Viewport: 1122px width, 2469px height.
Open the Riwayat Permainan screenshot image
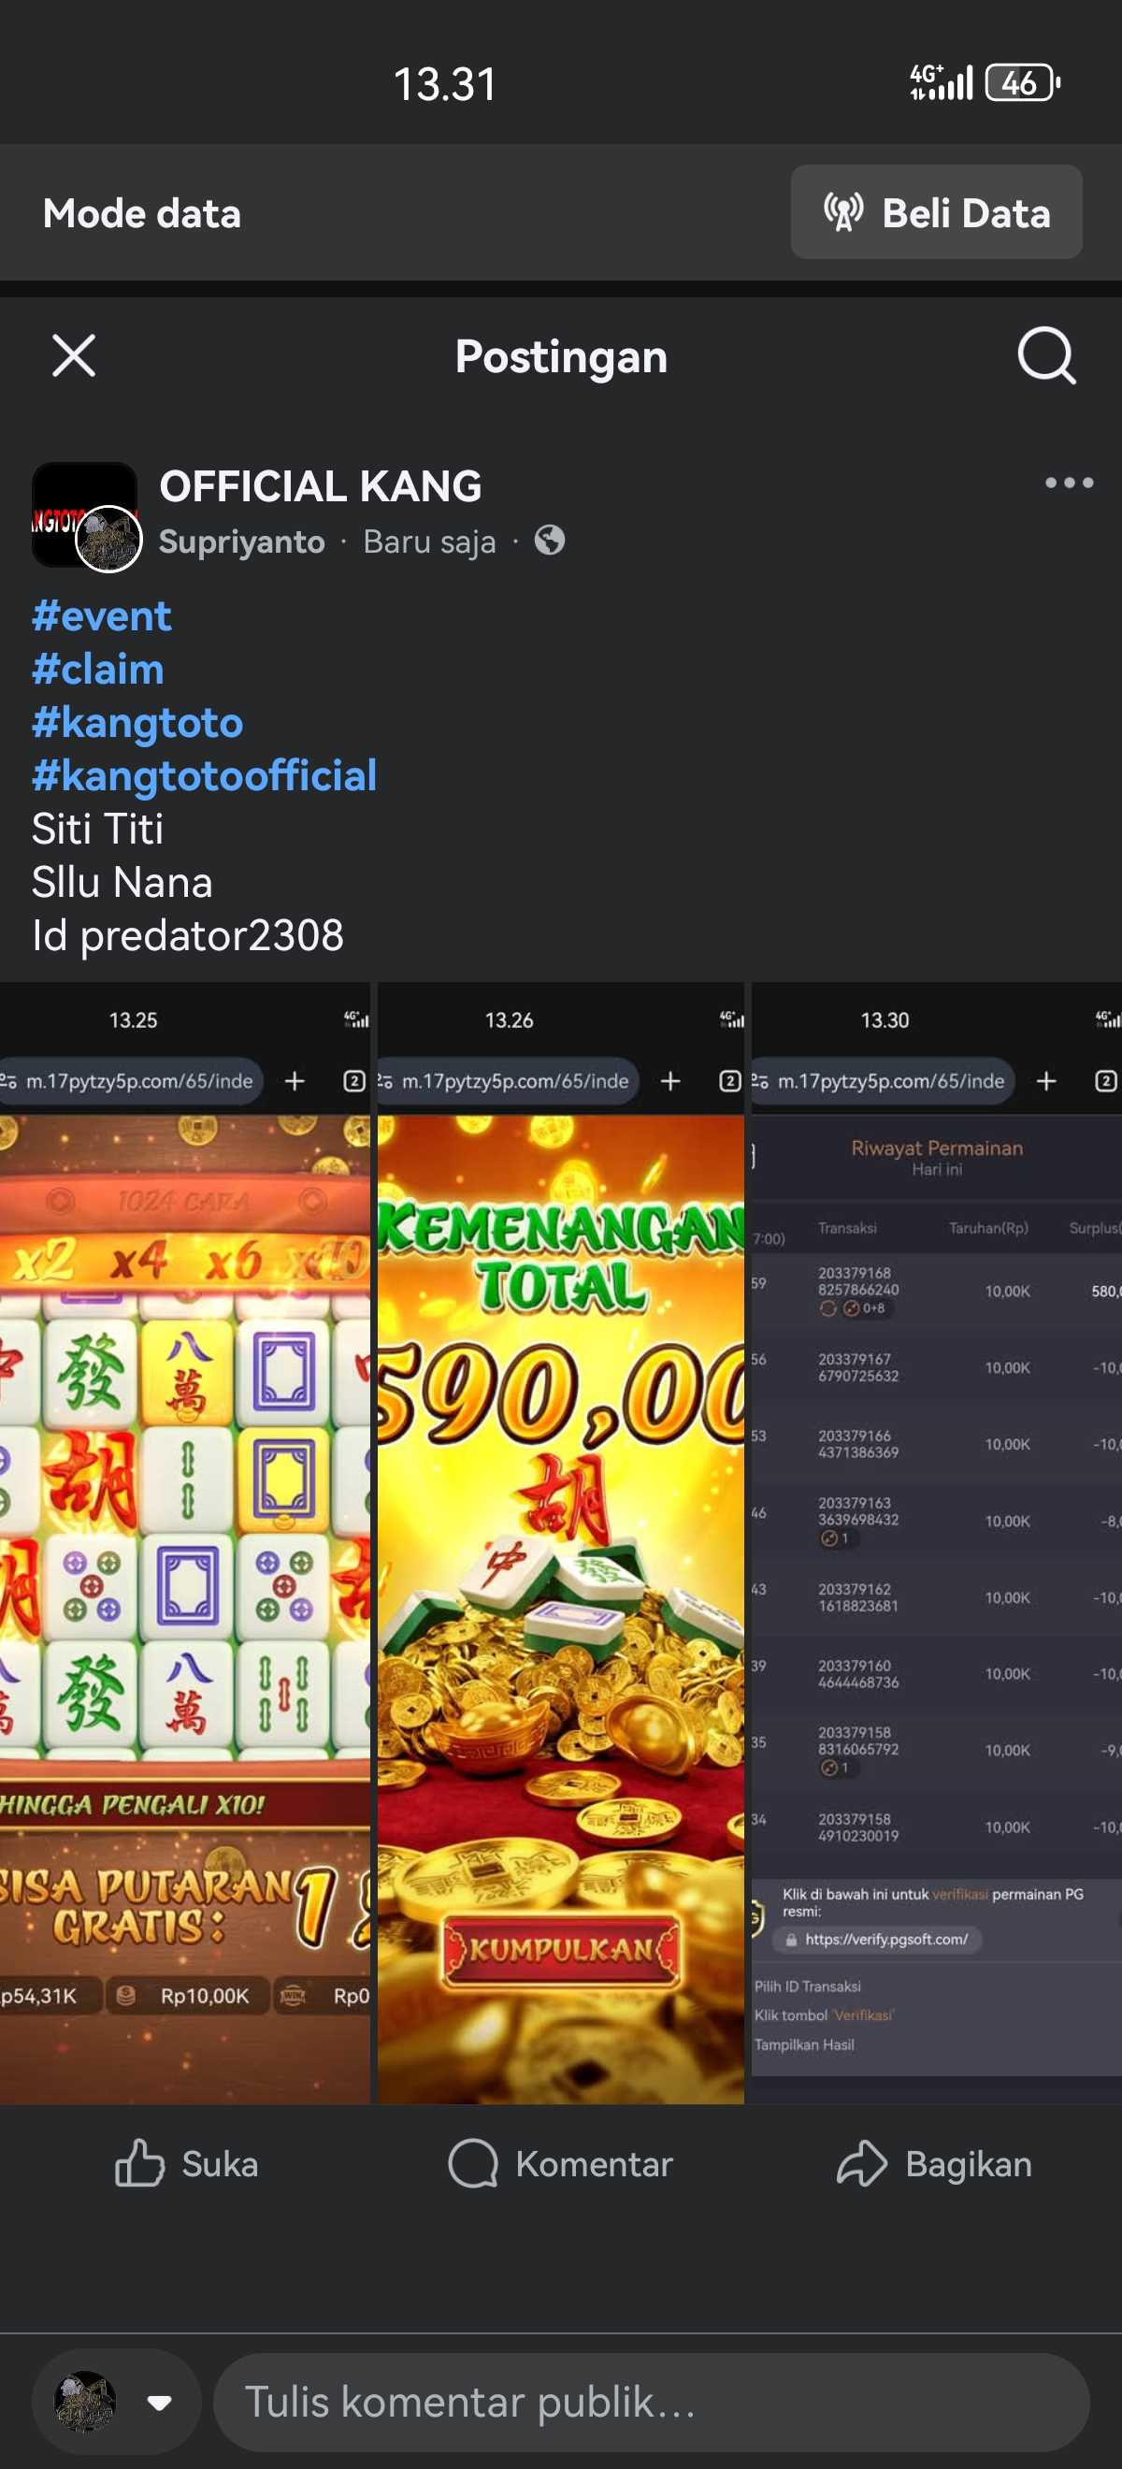tap(937, 1542)
